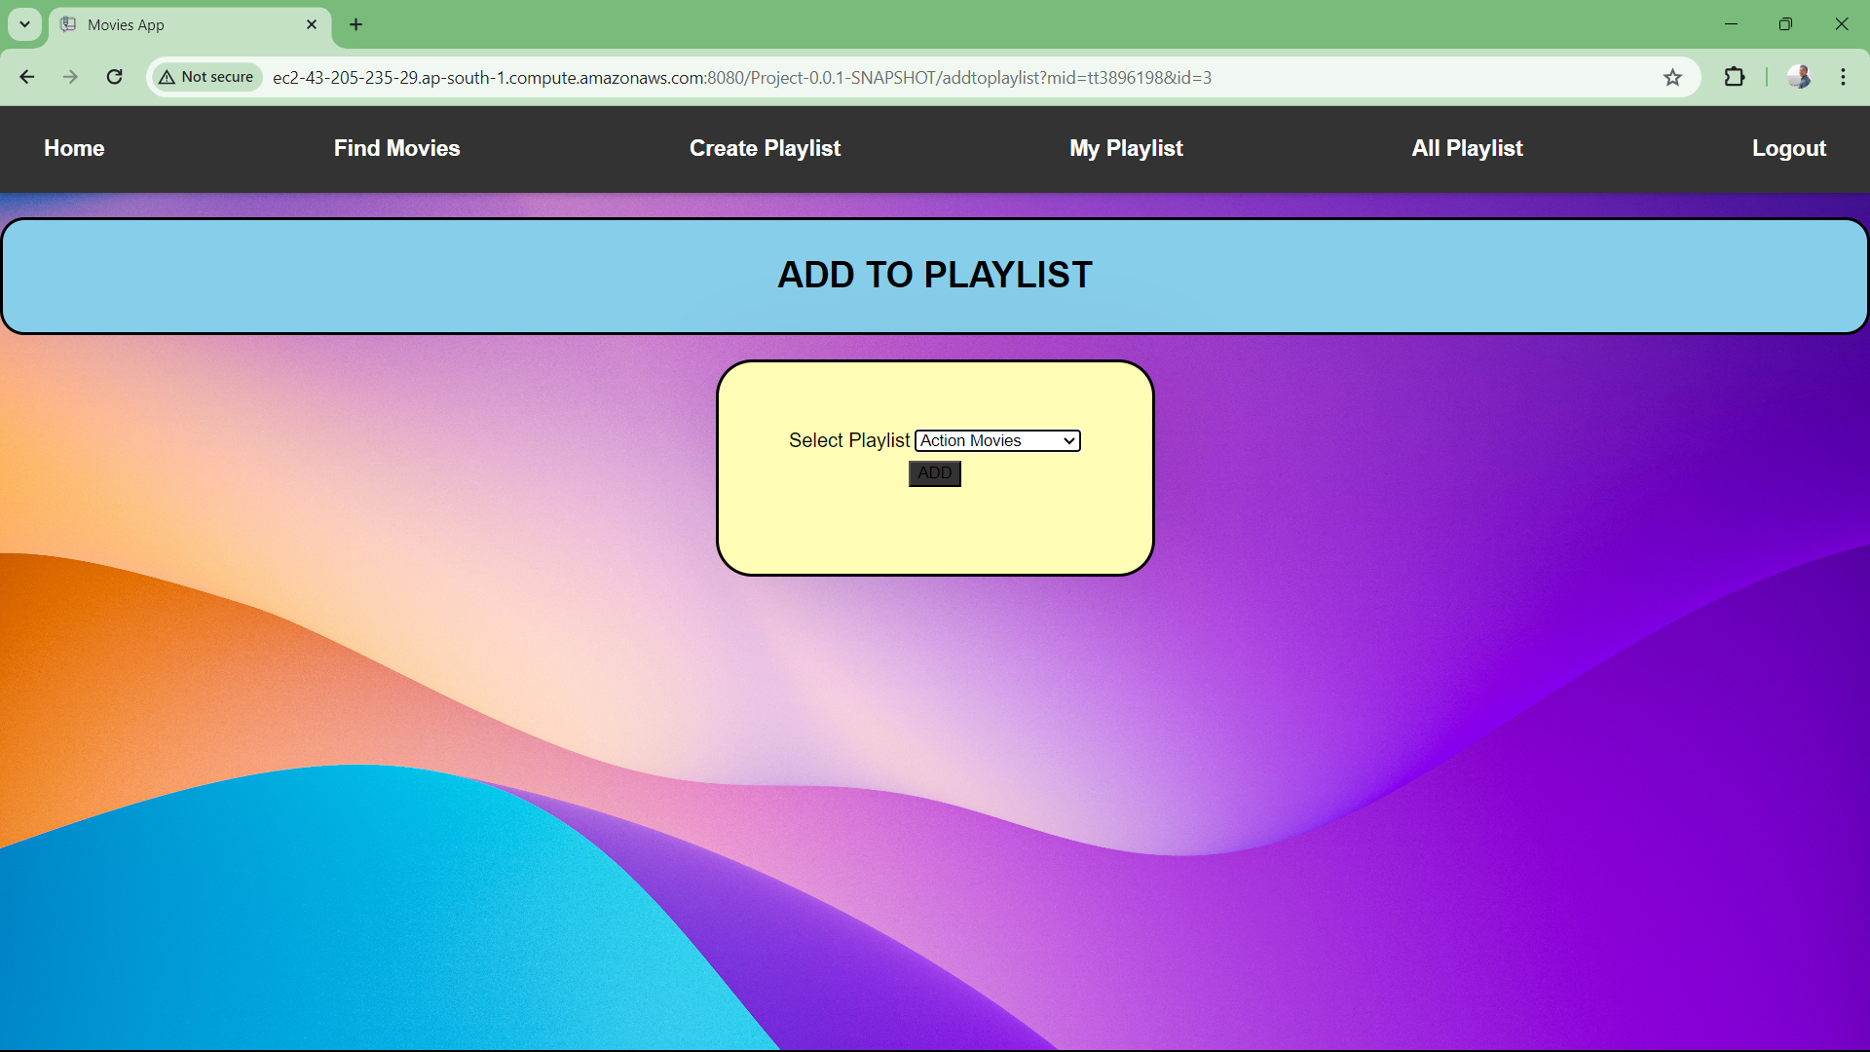1870x1052 pixels.
Task: Go to Create Playlist
Action: 766,148
